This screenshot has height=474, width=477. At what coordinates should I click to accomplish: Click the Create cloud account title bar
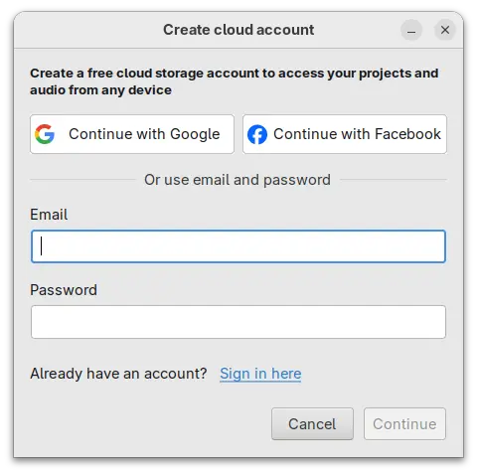pyautogui.click(x=238, y=30)
